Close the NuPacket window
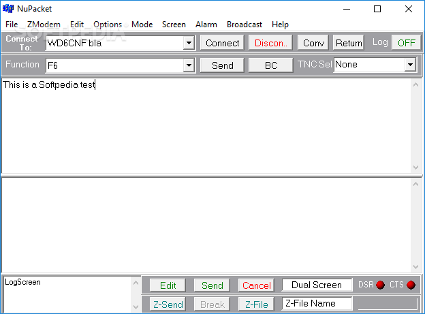The width and height of the screenshot is (425, 314). point(409,9)
